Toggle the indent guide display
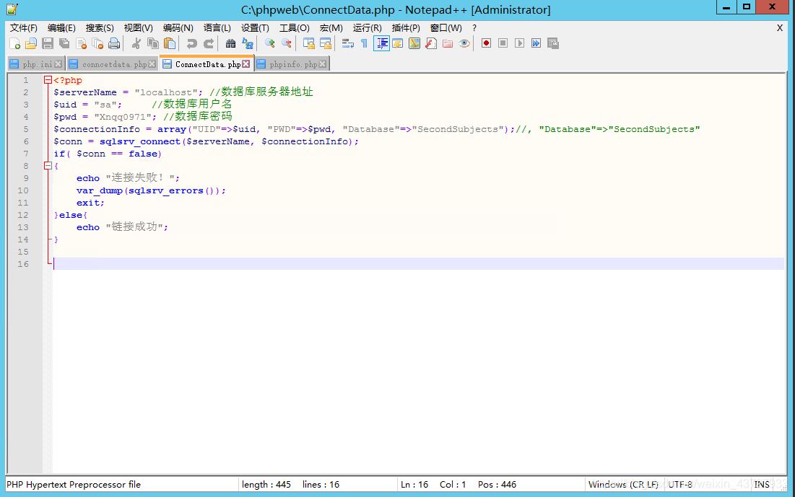 click(x=381, y=43)
